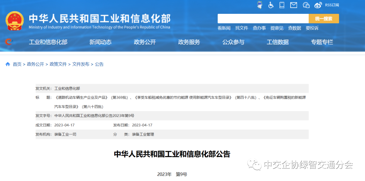Open the mobile phone version icon
Viewport: 365px width, 181px height.
tap(282, 5)
